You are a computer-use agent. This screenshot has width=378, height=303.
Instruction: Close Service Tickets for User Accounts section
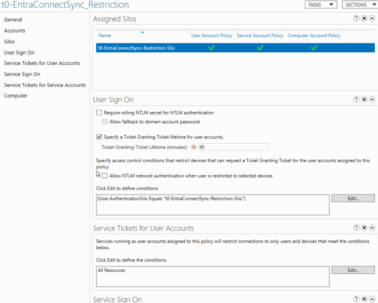(364, 228)
